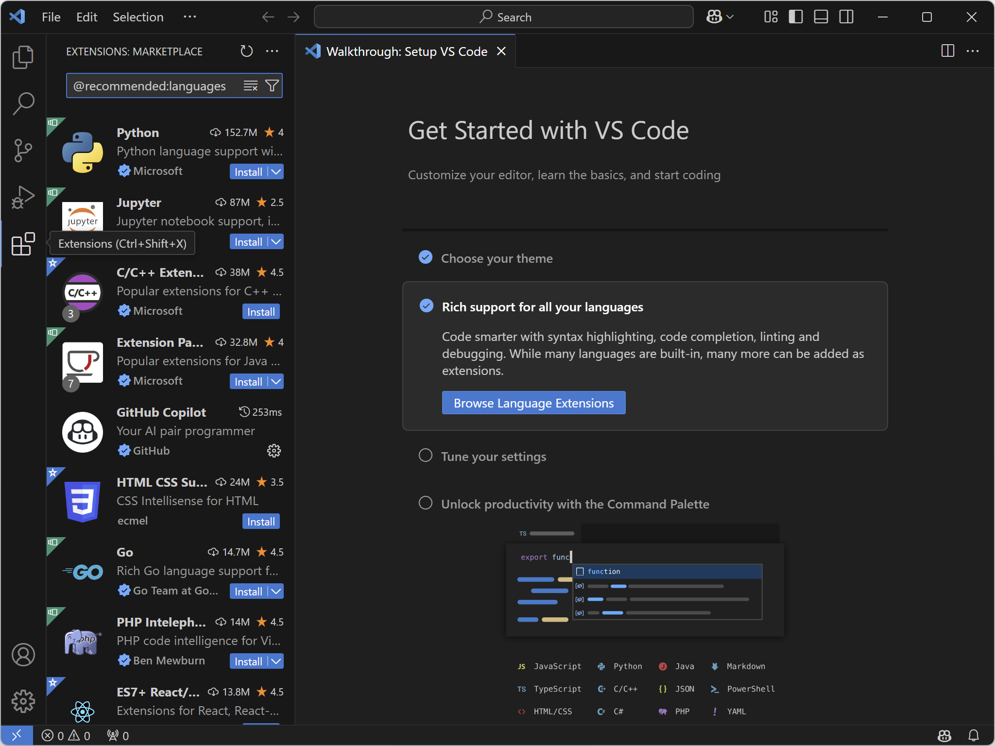Open the GitHub Copilot manage gear
The height and width of the screenshot is (746, 995).
pos(274,451)
